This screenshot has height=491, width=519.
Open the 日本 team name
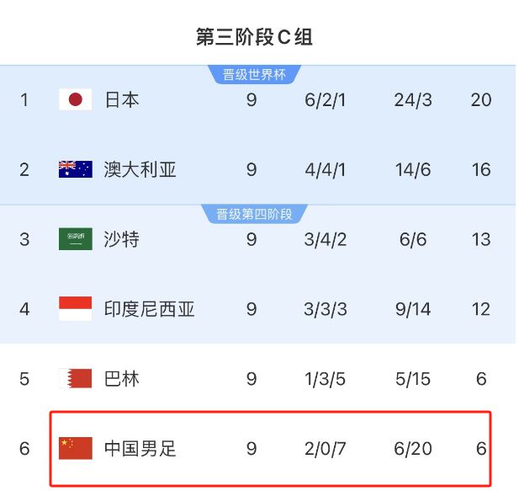122,100
